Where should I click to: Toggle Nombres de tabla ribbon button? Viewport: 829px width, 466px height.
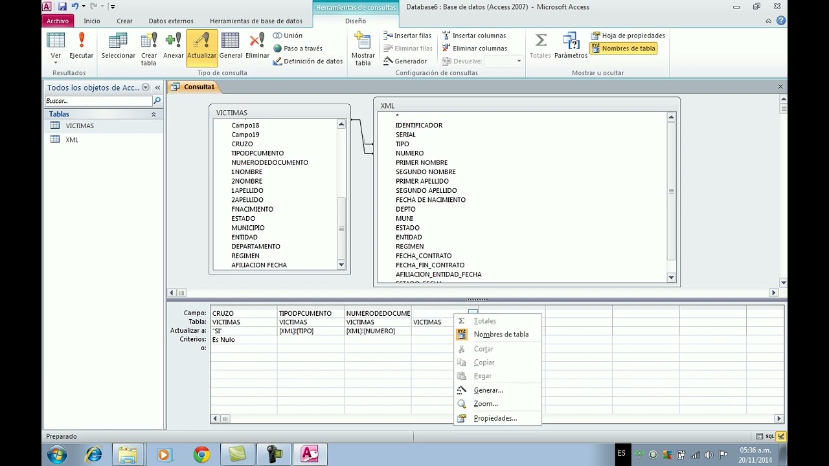coord(623,49)
